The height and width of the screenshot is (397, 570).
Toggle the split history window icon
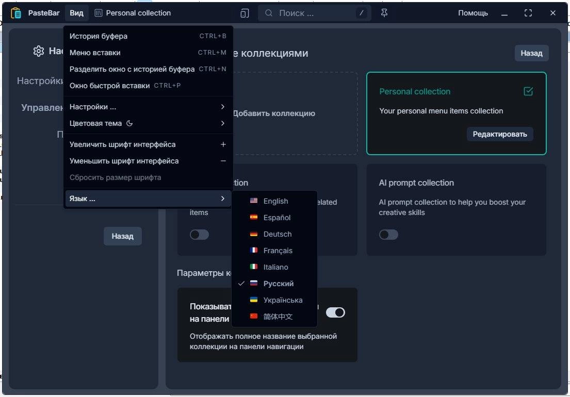click(245, 13)
